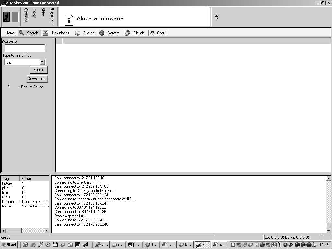Click the double-chevron tray icon
The image size is (332, 249).
233,245
